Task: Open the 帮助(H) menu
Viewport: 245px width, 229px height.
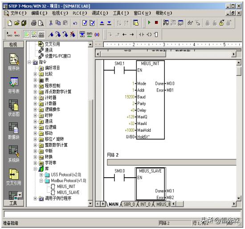Action: [x=164, y=13]
